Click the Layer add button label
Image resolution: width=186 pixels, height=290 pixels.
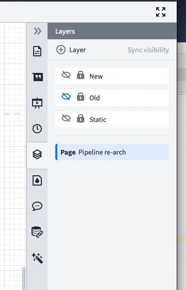click(x=78, y=50)
